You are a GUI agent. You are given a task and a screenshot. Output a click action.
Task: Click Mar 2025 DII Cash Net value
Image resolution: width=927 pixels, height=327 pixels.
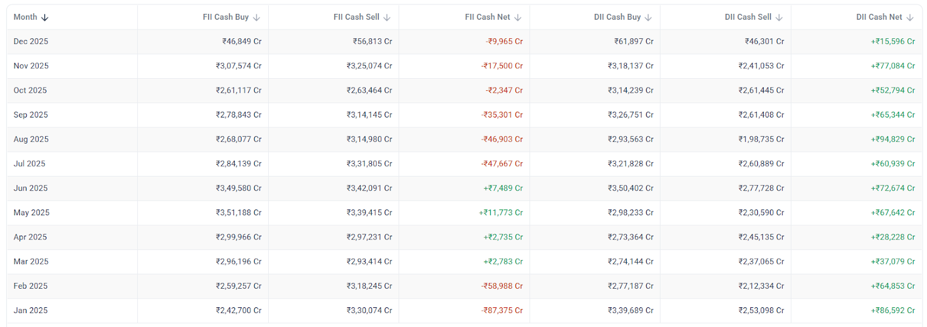(893, 262)
